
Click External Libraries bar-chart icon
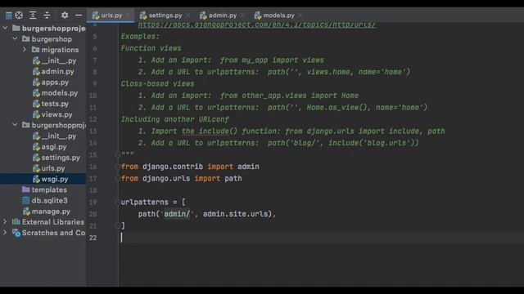coord(16,221)
